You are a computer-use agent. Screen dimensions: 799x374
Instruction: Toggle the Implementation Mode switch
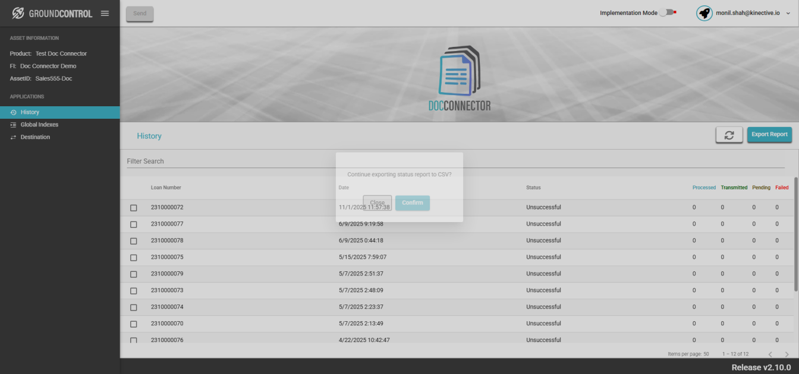[668, 12]
